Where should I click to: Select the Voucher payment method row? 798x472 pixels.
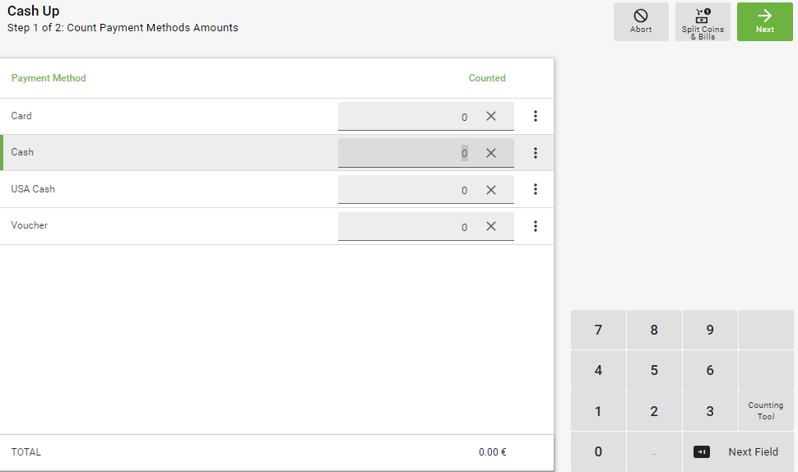coord(165,225)
